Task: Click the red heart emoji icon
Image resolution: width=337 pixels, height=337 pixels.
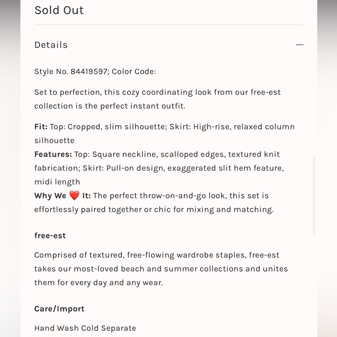Action: [x=74, y=195]
